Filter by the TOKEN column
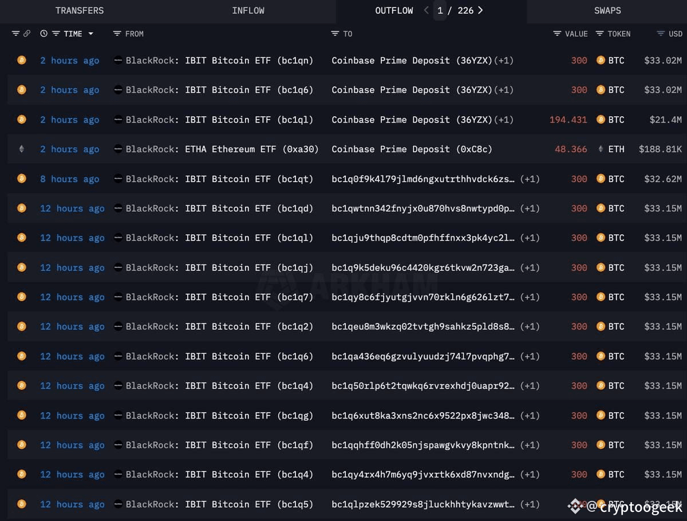Screen dimensions: 687x521 coord(599,34)
